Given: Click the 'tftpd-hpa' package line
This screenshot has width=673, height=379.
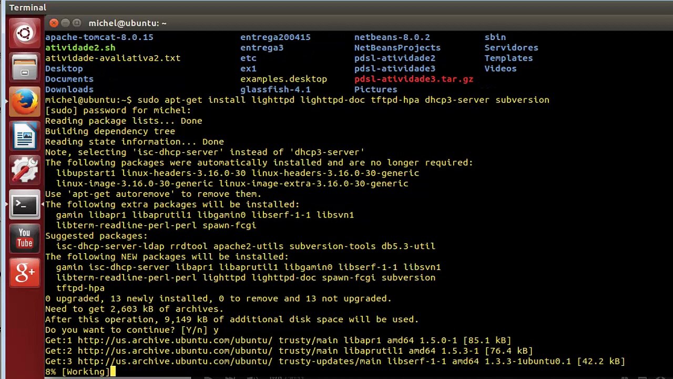Looking at the screenshot, I should (x=80, y=288).
